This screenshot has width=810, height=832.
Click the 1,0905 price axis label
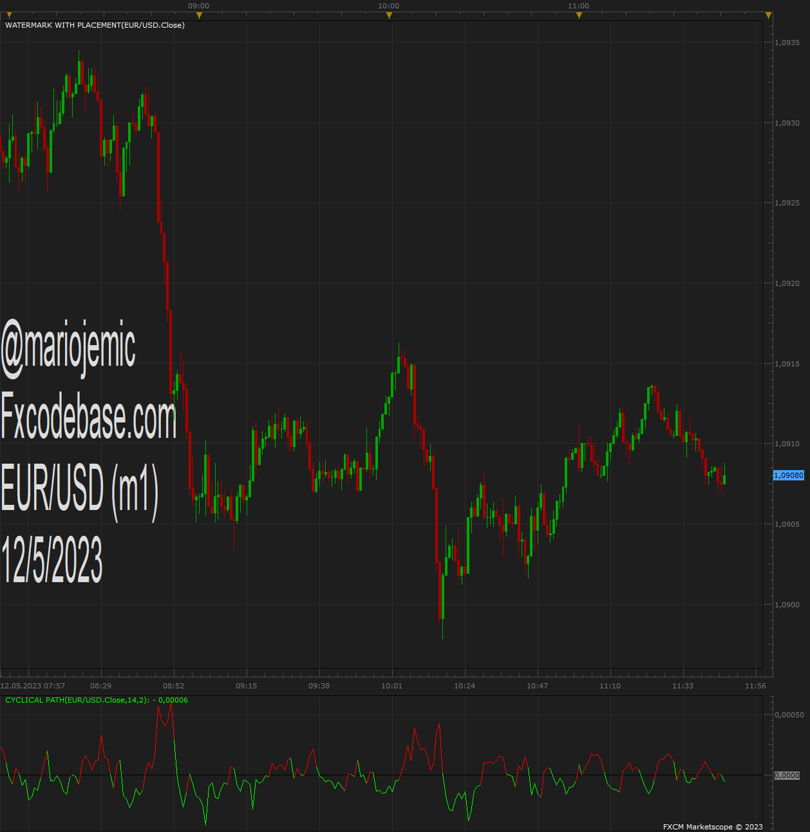(x=787, y=524)
